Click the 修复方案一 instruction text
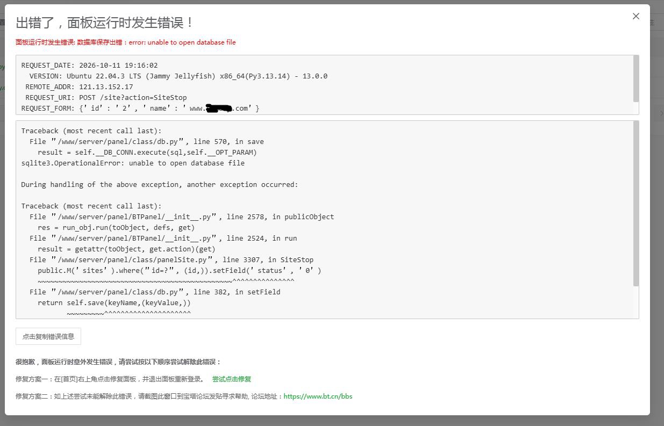Viewport: 664px width, 426px height. (x=110, y=379)
